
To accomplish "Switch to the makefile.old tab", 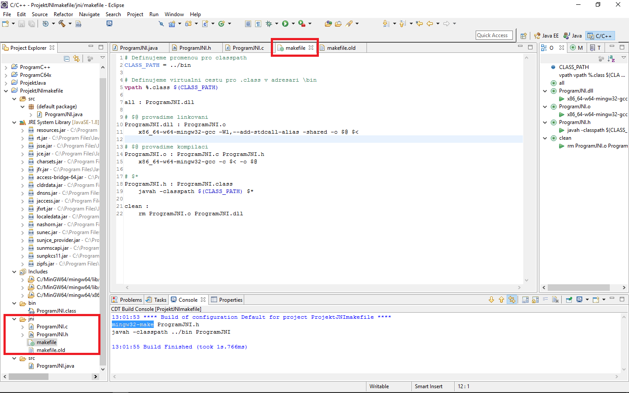I will (x=341, y=48).
